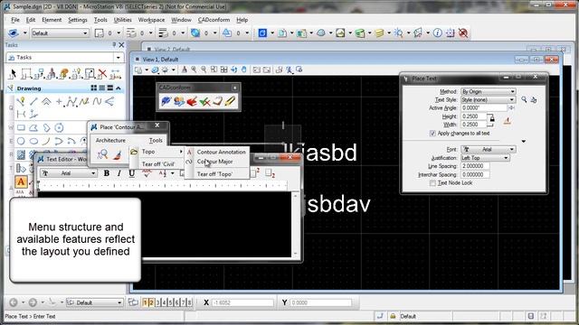Click the Fit View icon in View 1 toolbar

point(223,70)
